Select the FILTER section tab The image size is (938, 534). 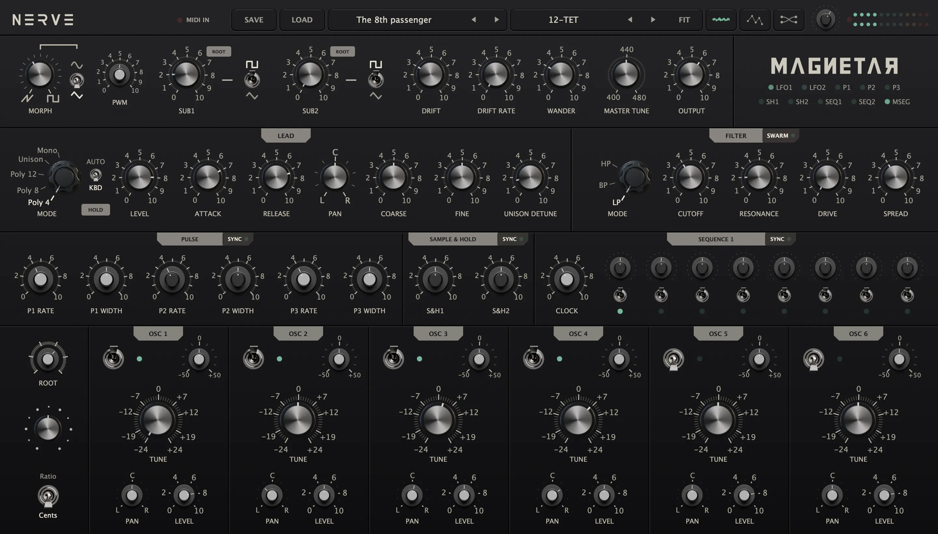click(735, 136)
